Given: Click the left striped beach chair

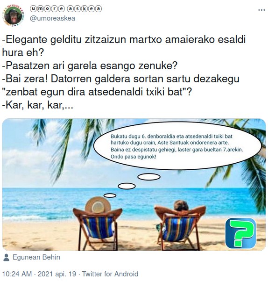Looking at the screenshot, I should point(98,229).
